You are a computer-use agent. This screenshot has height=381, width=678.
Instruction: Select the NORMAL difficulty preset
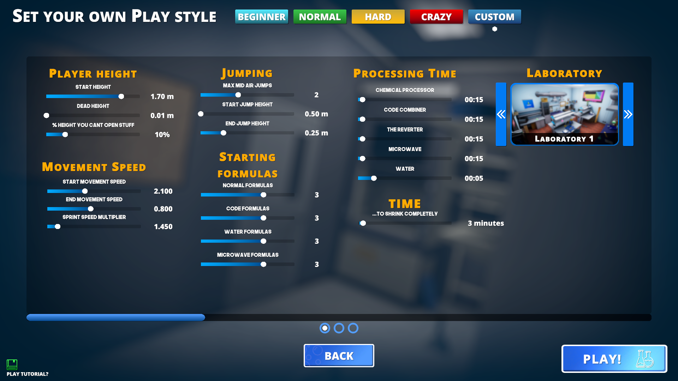pos(320,16)
